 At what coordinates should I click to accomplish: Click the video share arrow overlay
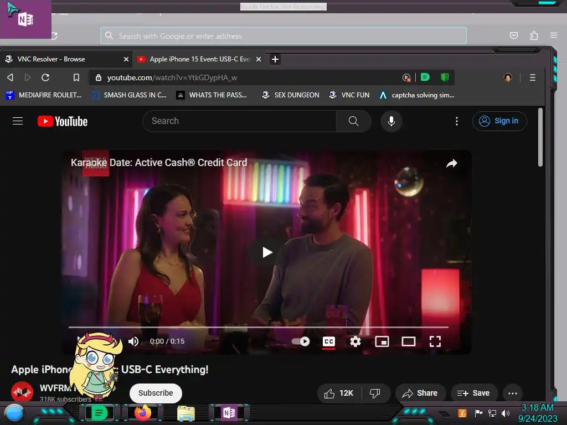[451, 163]
